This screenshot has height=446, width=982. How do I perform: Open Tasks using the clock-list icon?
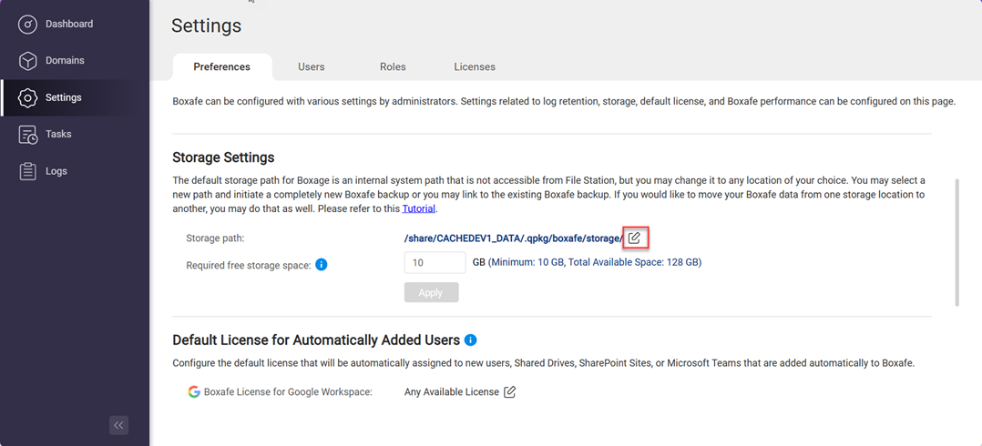point(27,135)
